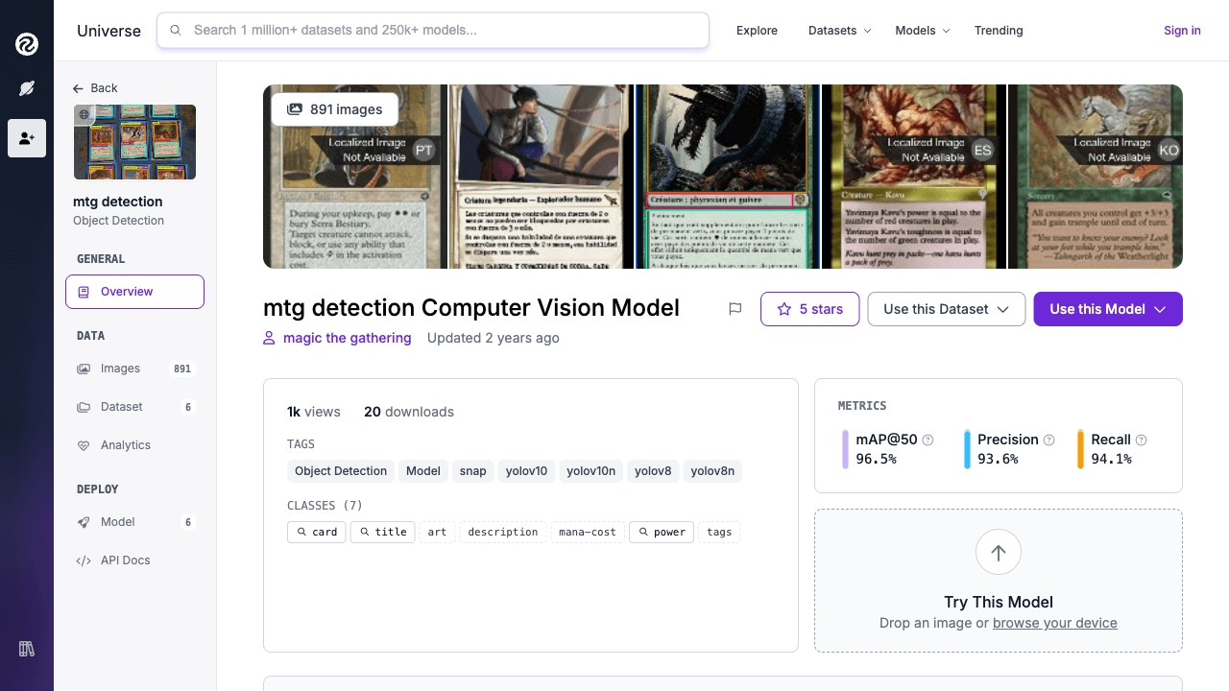The height and width of the screenshot is (691, 1229).
Task: Expand the Datasets dropdown in navbar
Action: pos(839,31)
